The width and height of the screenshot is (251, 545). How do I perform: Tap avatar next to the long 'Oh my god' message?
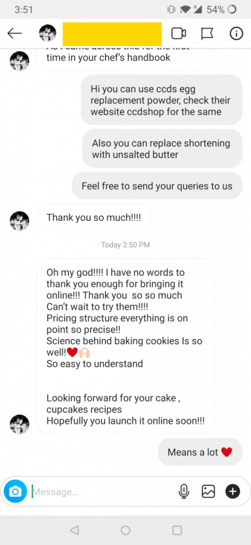click(x=20, y=424)
